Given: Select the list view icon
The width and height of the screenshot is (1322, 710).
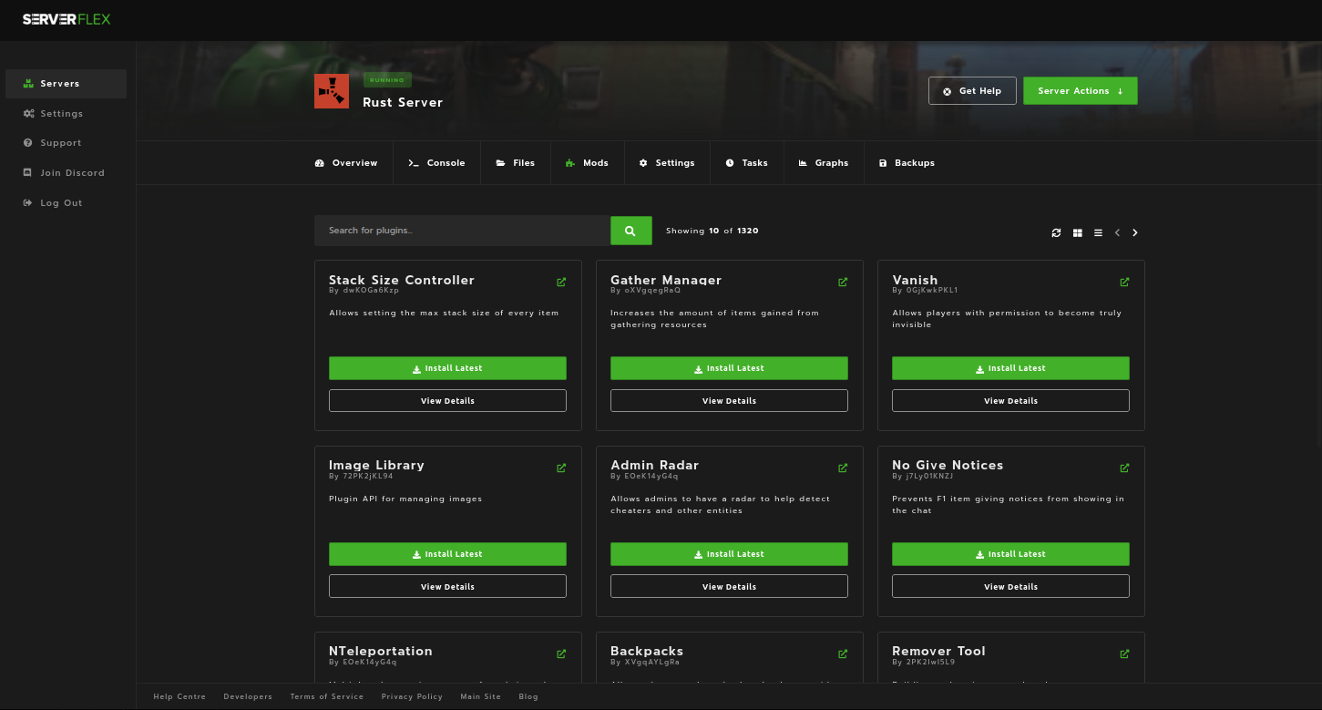Looking at the screenshot, I should pyautogui.click(x=1098, y=232).
